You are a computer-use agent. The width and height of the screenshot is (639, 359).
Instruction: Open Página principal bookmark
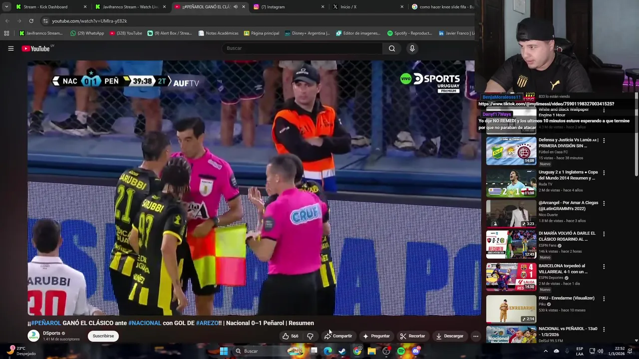pos(261,33)
